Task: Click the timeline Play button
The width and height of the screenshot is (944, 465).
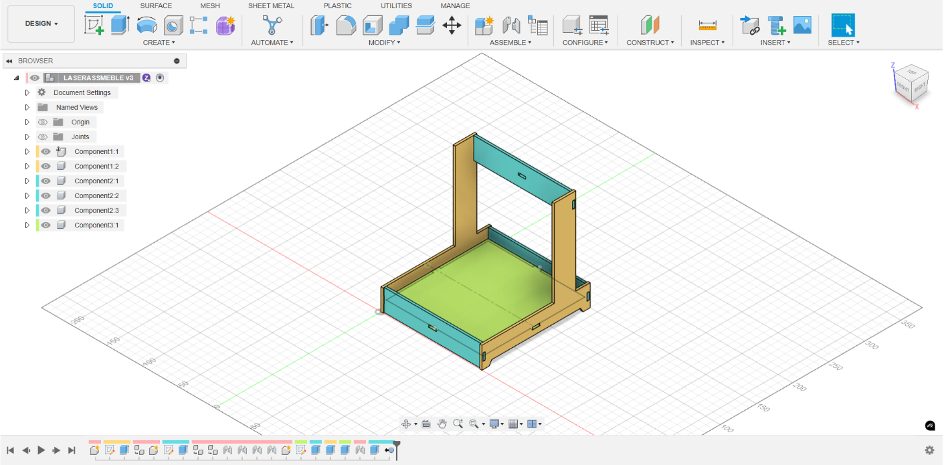Action: pyautogui.click(x=41, y=450)
